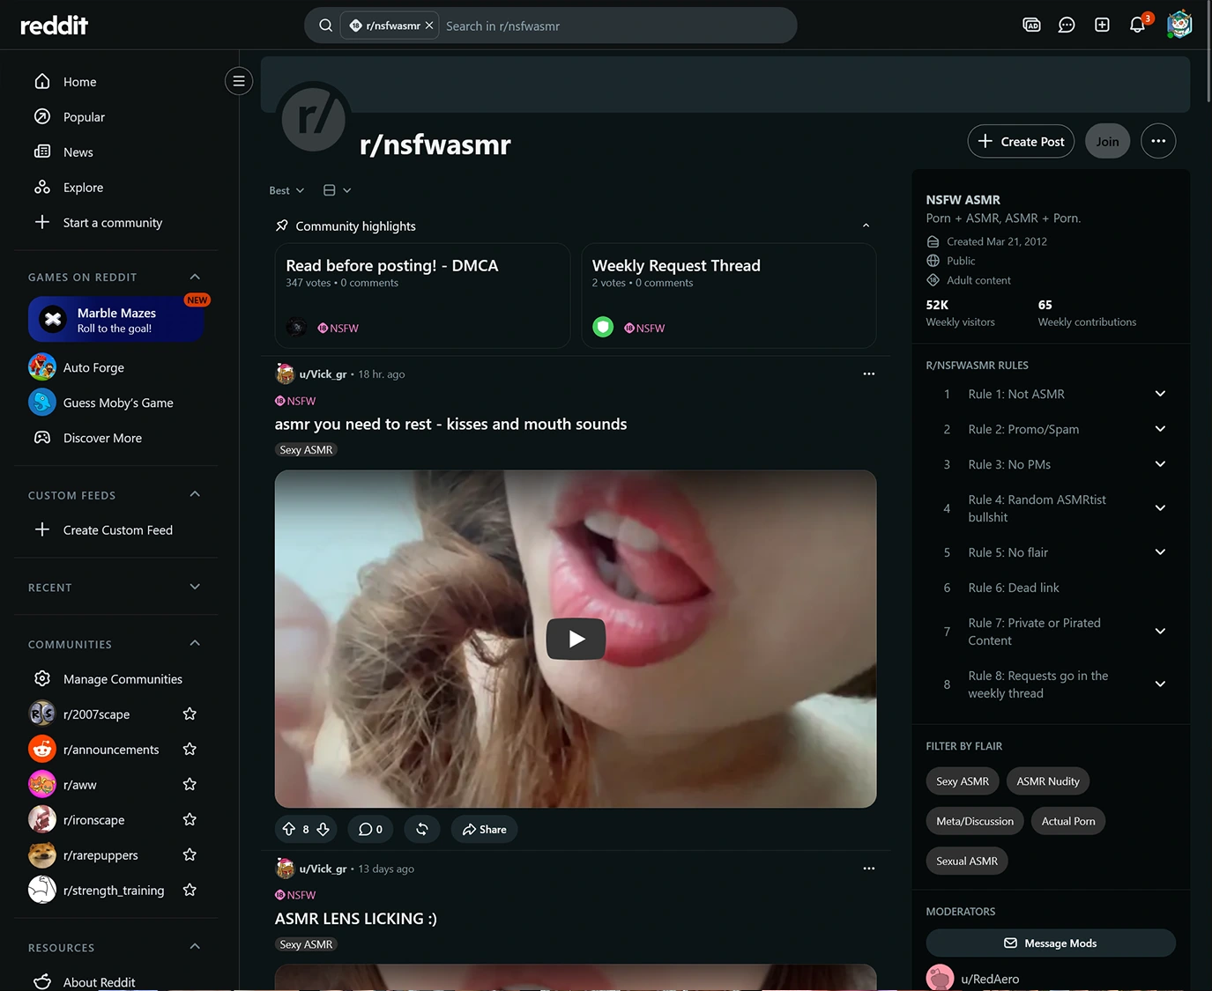Open comments on kisses and mouth sounds post
This screenshot has width=1212, height=991.
click(371, 829)
